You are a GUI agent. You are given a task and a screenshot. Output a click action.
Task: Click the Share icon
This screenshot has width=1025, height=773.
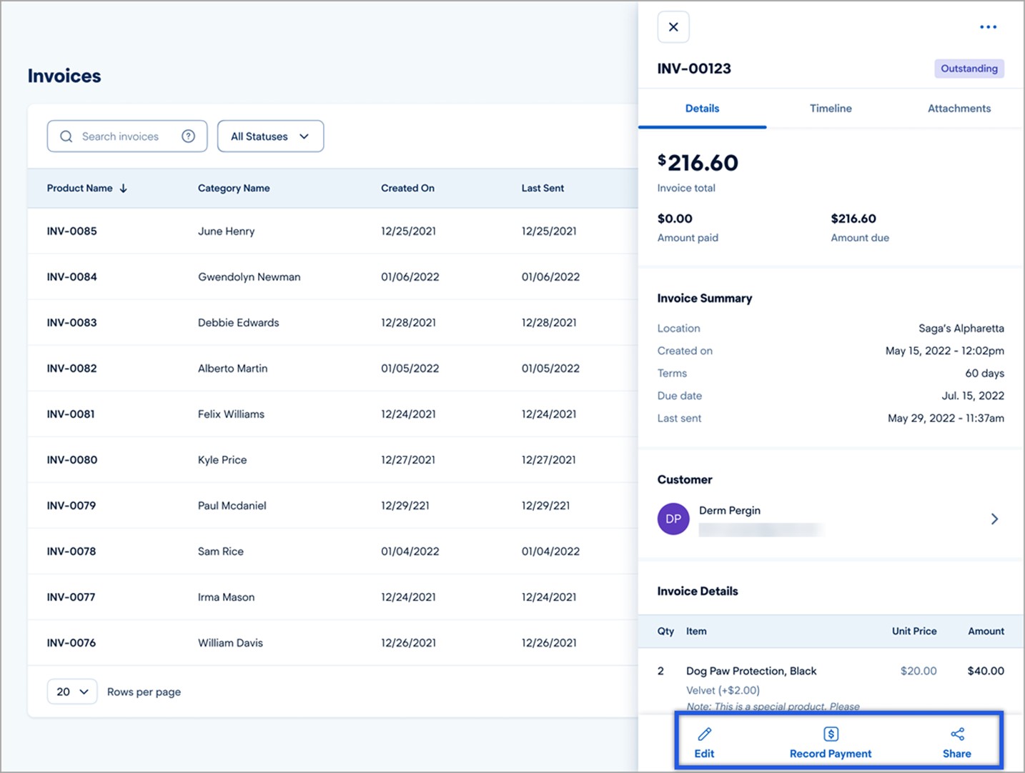pyautogui.click(x=957, y=734)
